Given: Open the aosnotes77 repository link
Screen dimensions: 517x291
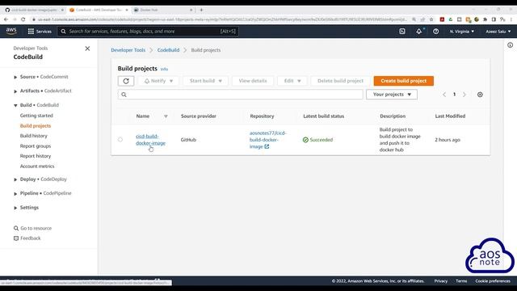Looking at the screenshot, I should click(267, 140).
